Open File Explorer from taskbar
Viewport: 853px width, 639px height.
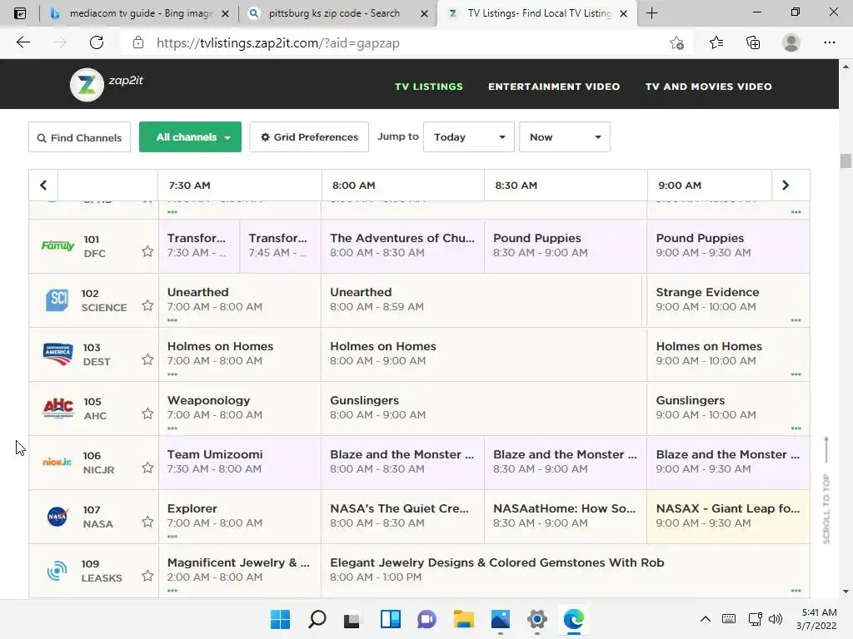(x=463, y=619)
